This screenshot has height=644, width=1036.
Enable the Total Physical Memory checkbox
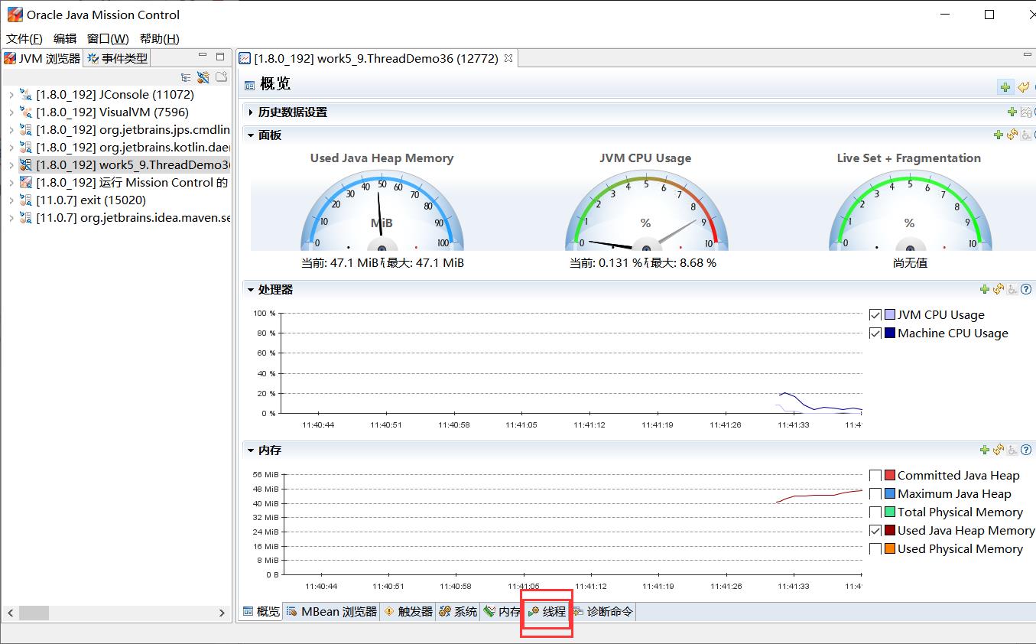(x=875, y=512)
